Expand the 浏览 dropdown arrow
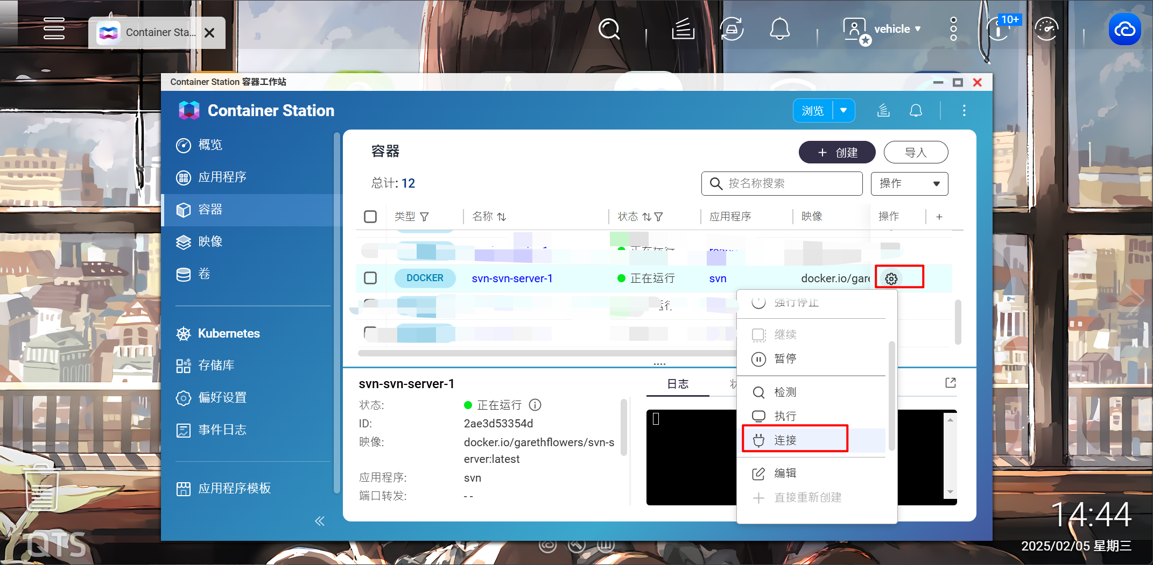Image resolution: width=1153 pixels, height=565 pixels. point(843,111)
